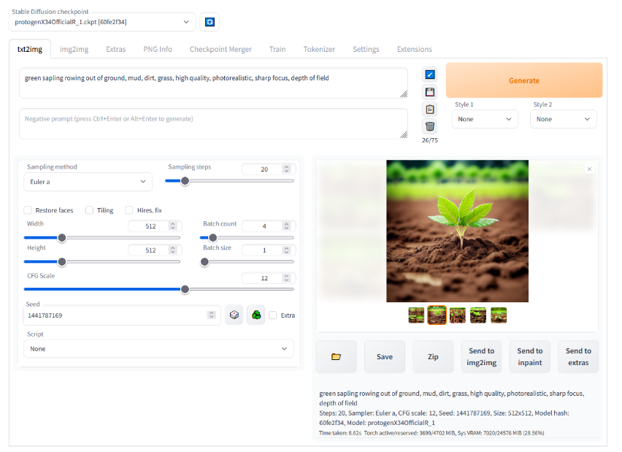
Task: Click the Height slider handle
Action: pos(62,262)
